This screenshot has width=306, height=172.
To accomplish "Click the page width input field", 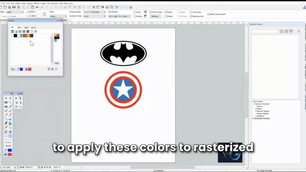I will coord(35,12).
